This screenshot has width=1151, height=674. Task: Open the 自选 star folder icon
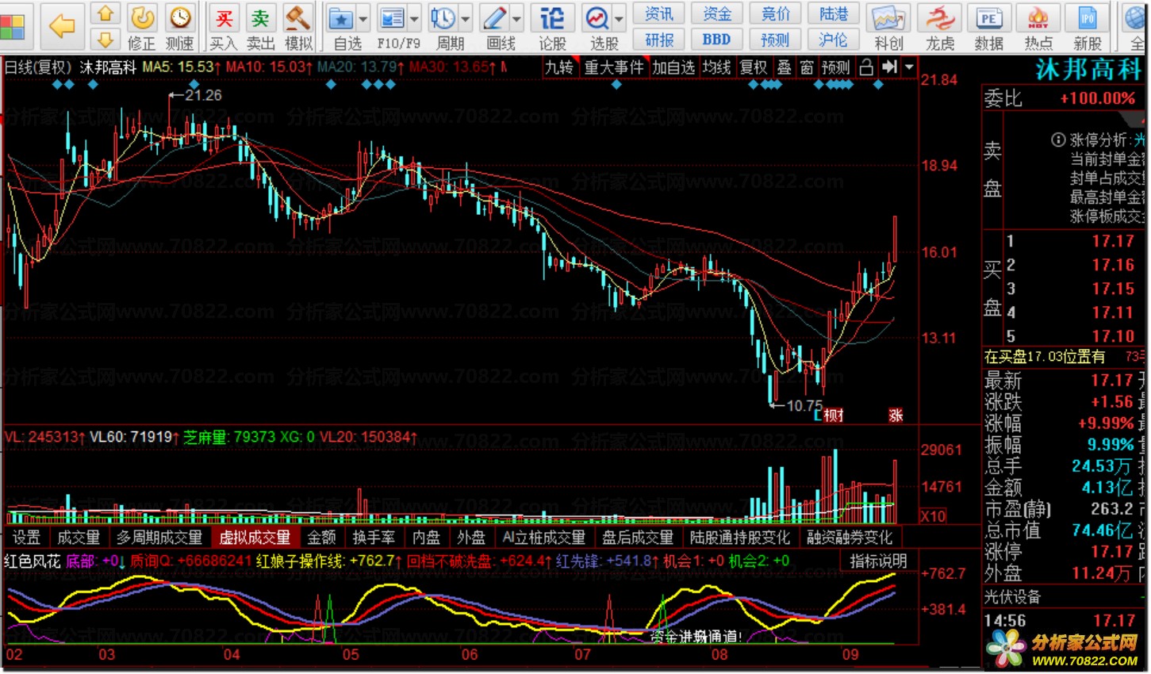[341, 17]
